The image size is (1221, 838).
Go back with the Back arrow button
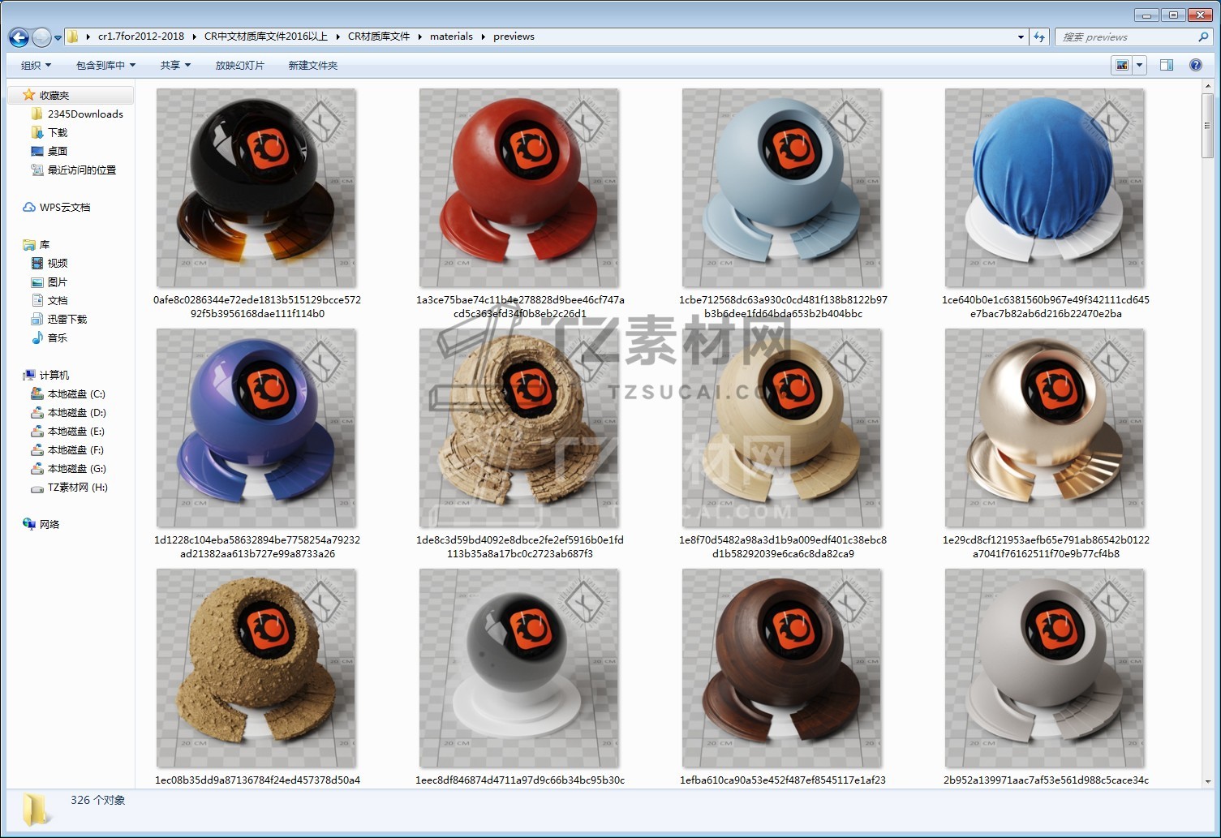click(x=19, y=37)
